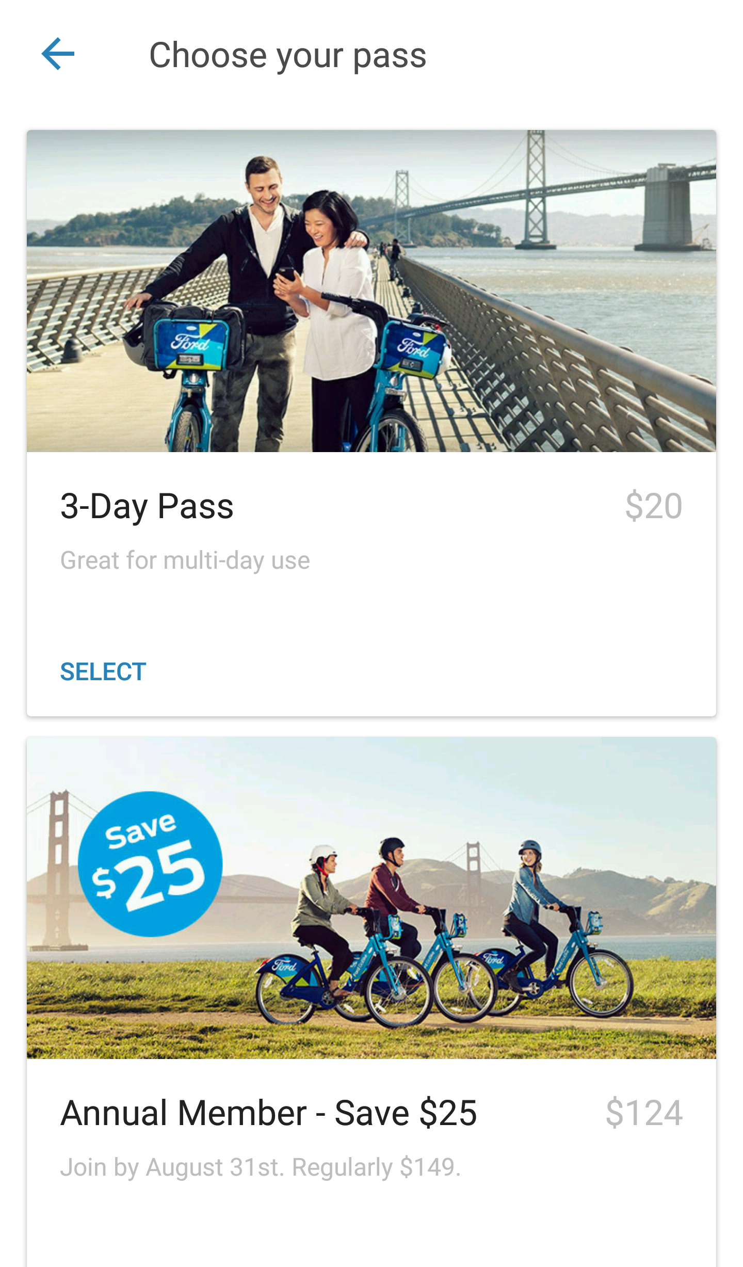Click the 'Great for multi-day use' description

coord(185,560)
